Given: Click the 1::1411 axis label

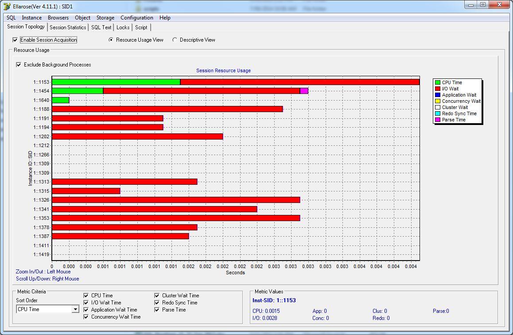Looking at the screenshot, I should click(x=41, y=245).
